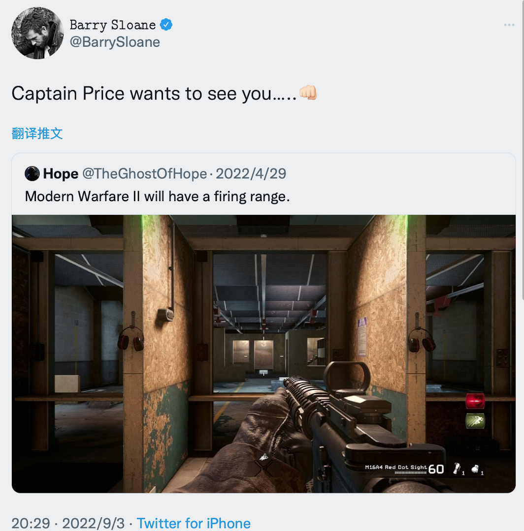Open the @TheGhostOfHope handle

[x=144, y=174]
